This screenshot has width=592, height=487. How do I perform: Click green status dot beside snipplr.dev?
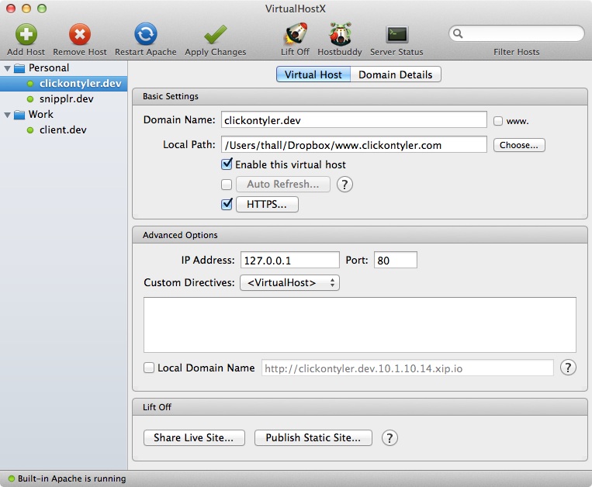pyautogui.click(x=30, y=99)
